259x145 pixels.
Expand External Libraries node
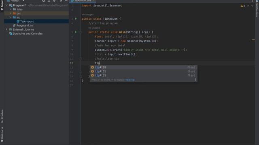tap(6, 29)
